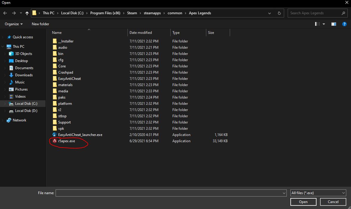Select the vpk folder icon

click(55, 129)
